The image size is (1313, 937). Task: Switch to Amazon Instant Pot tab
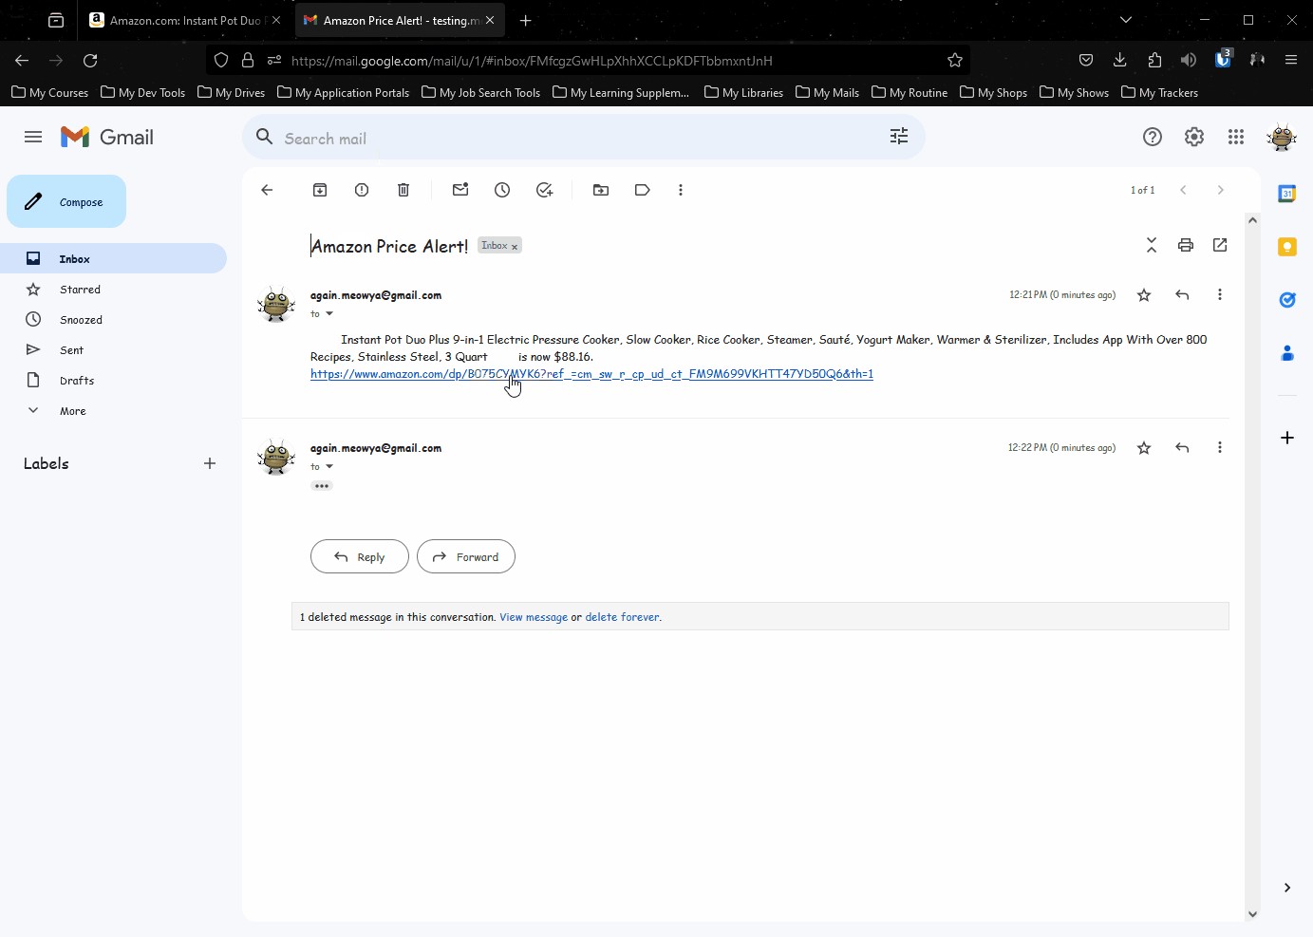tap(185, 20)
